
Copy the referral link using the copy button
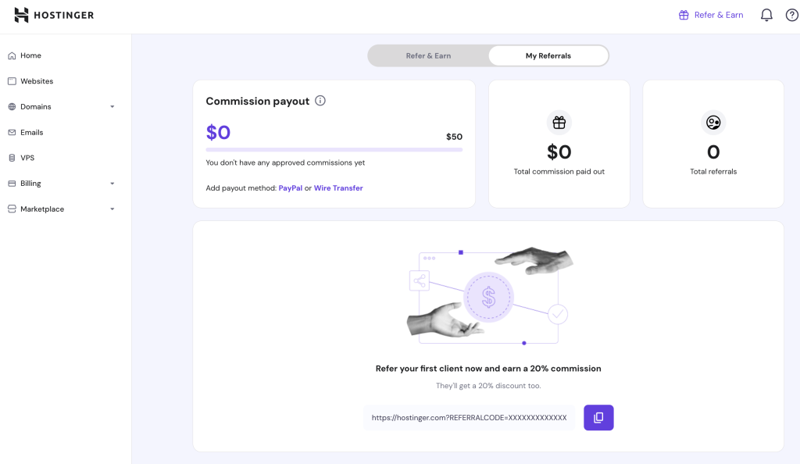(x=598, y=417)
